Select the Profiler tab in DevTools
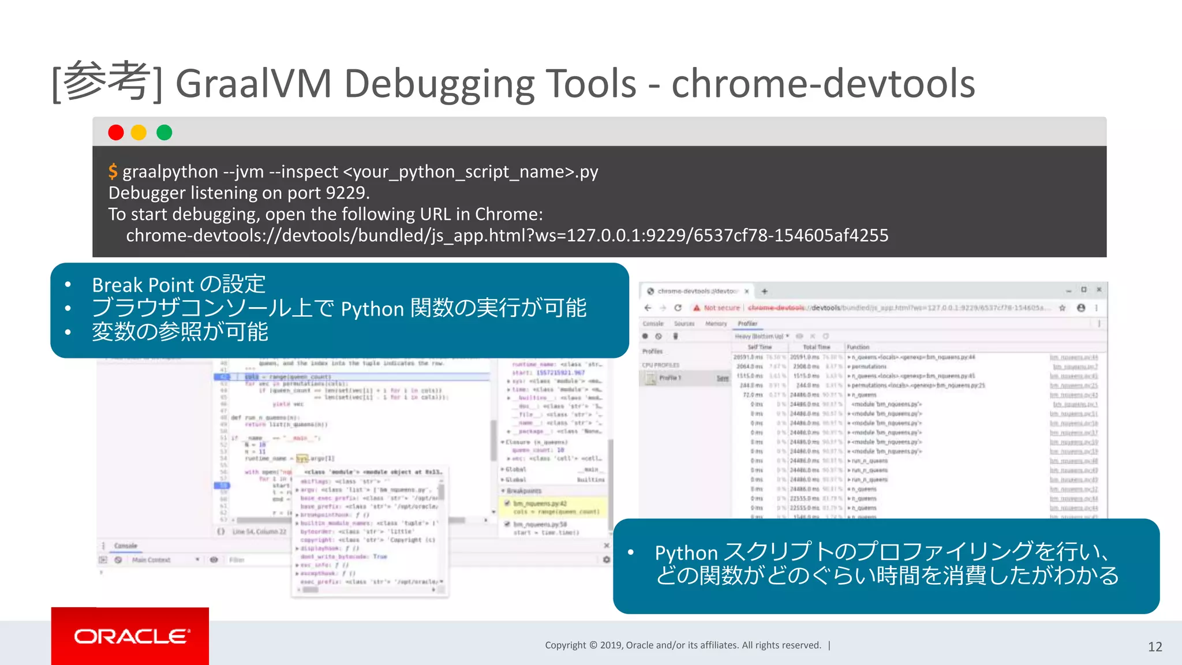The width and height of the screenshot is (1182, 665). pos(747,324)
